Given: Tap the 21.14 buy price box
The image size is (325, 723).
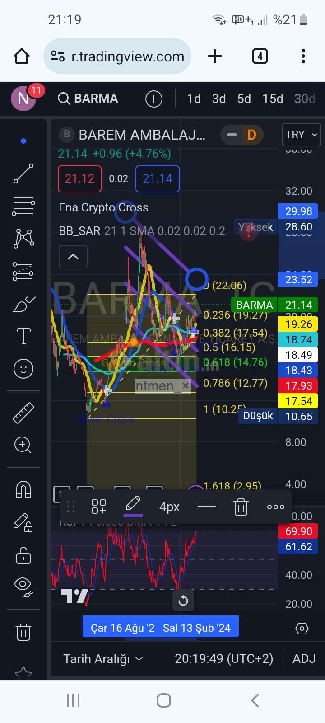Looking at the screenshot, I should coord(158,179).
